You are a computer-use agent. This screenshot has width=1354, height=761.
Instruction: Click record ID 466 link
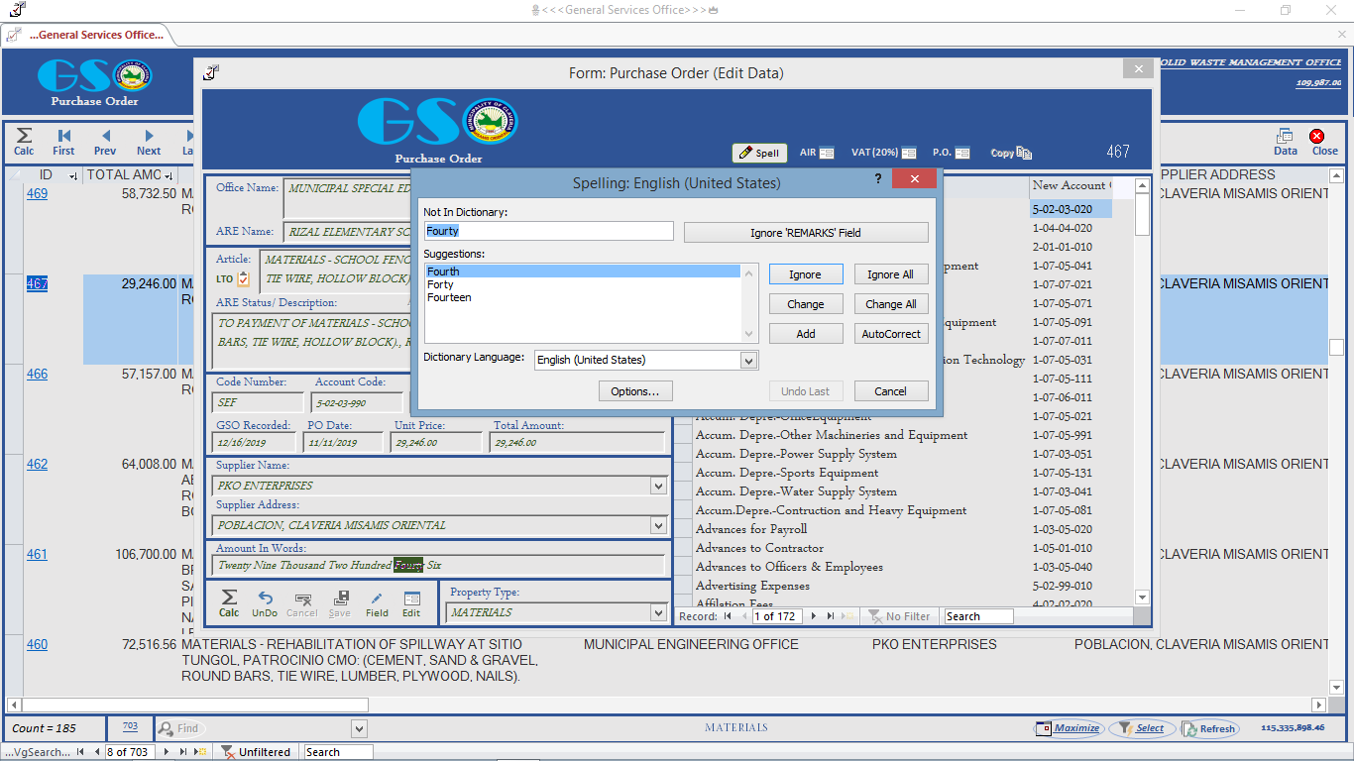(x=37, y=375)
